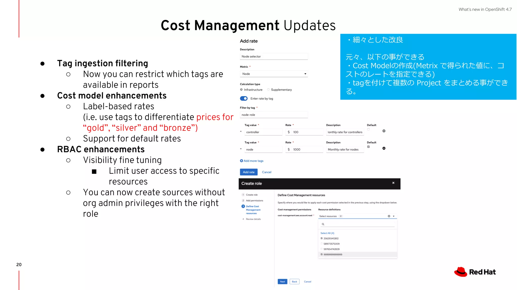Click Select All (4) resources link

327,233
